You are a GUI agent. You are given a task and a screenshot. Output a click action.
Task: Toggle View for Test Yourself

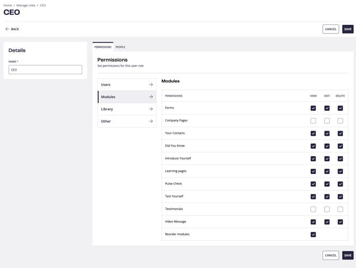tap(313, 196)
